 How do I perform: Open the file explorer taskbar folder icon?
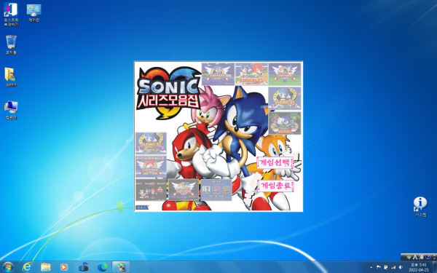(x=45, y=267)
